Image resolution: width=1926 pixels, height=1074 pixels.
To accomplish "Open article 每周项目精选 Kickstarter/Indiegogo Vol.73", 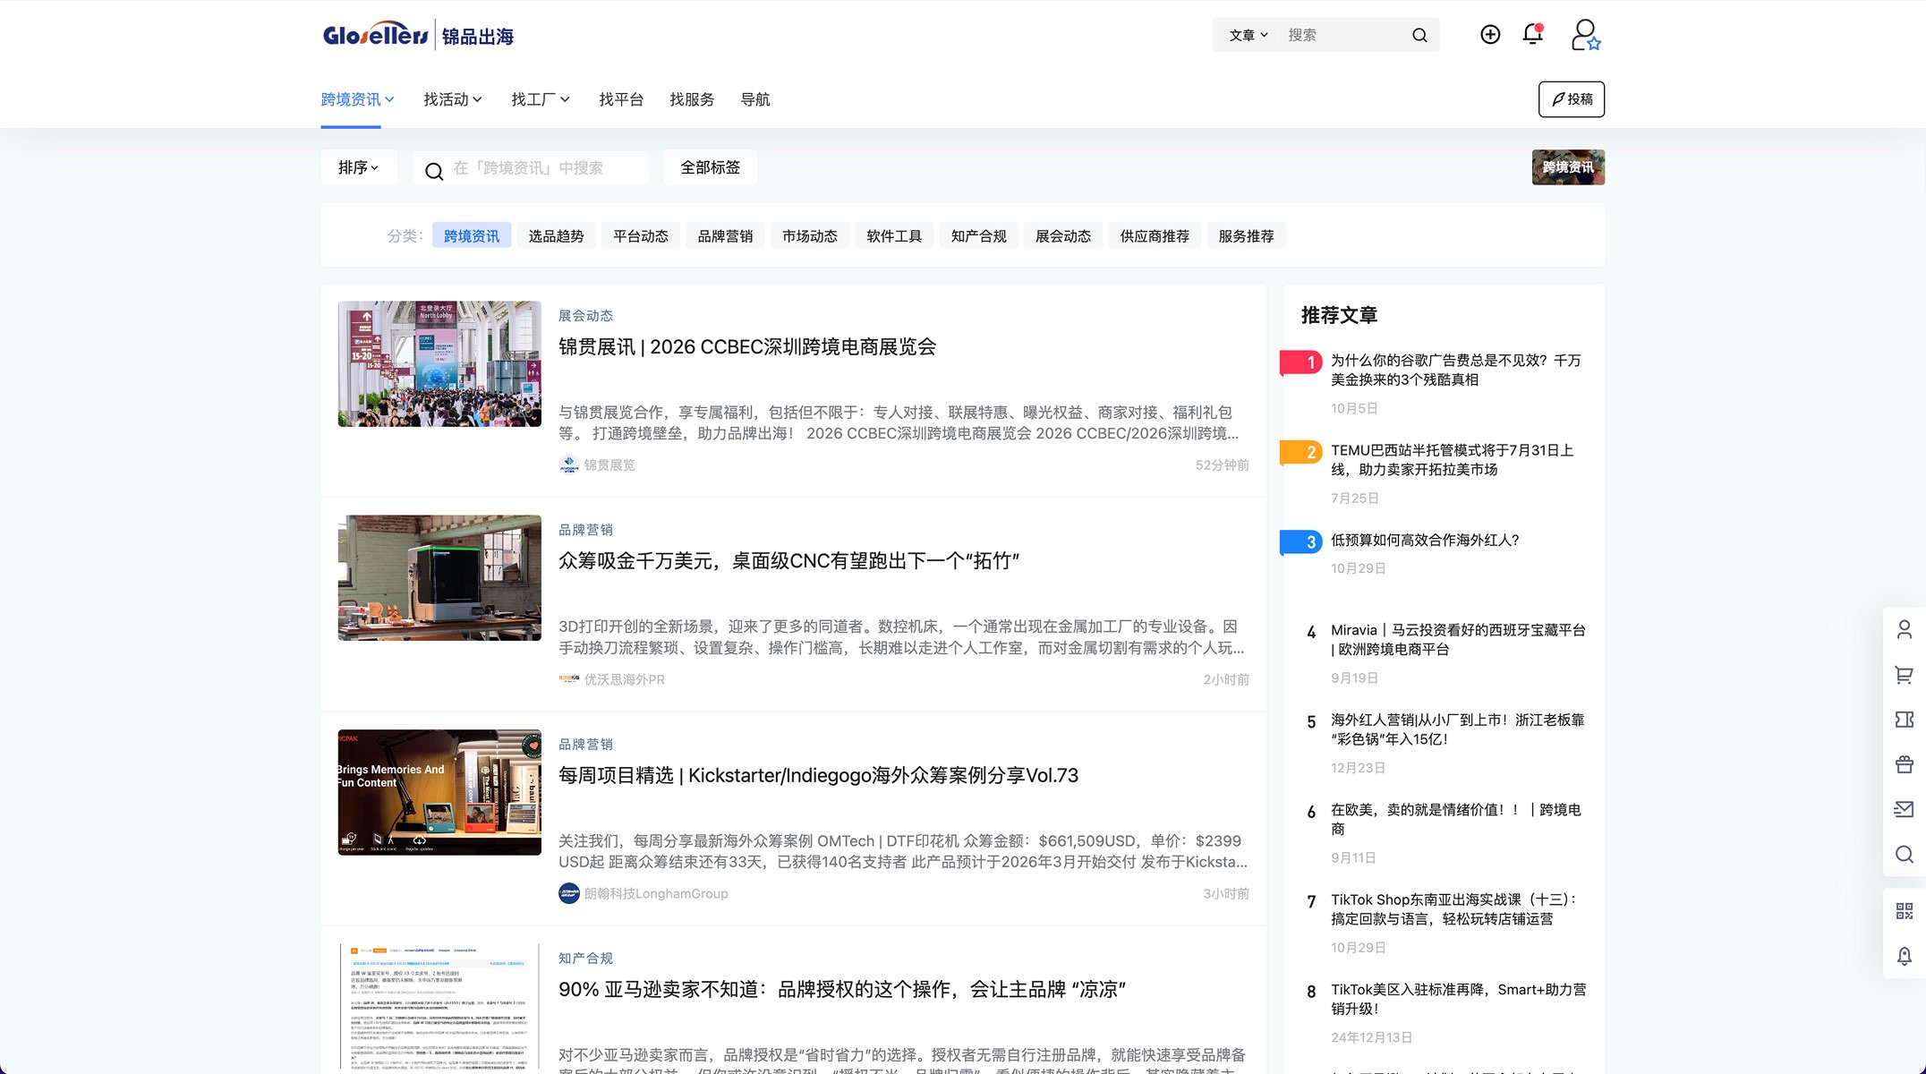I will pyautogui.click(x=819, y=775).
